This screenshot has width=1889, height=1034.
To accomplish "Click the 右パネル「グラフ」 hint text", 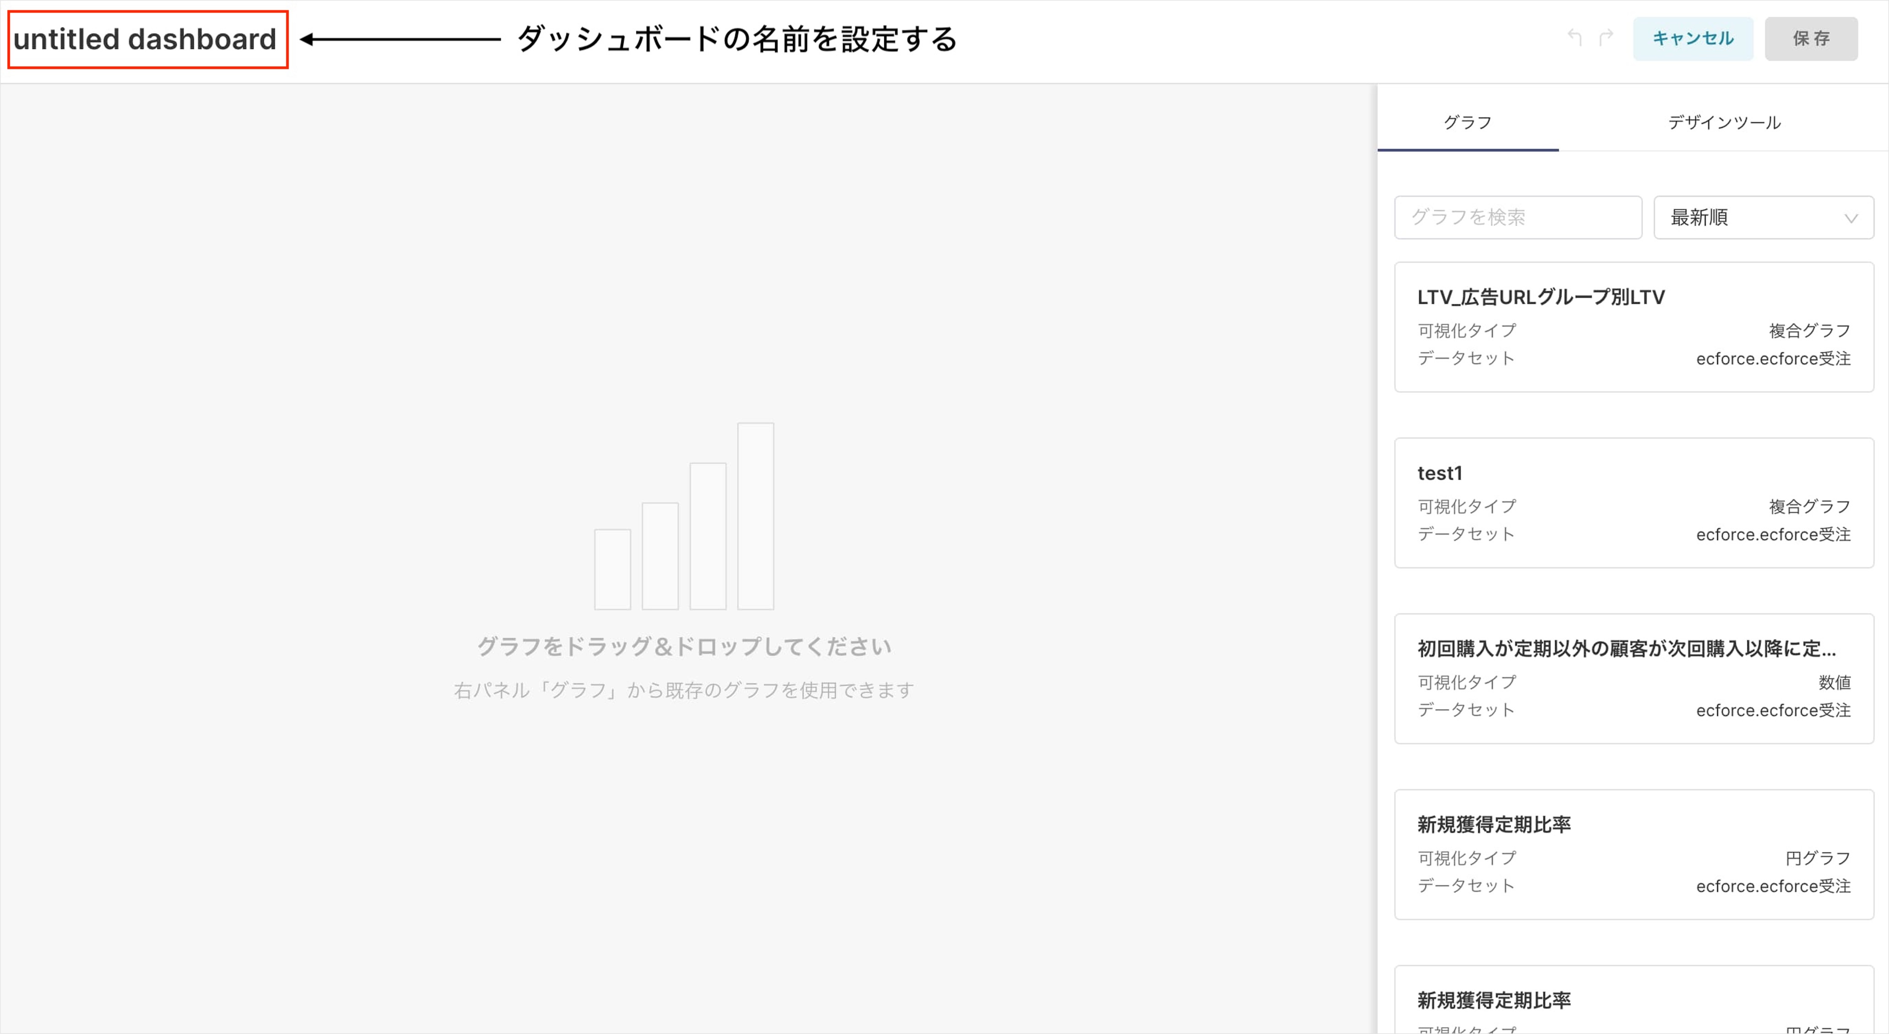I will [683, 690].
